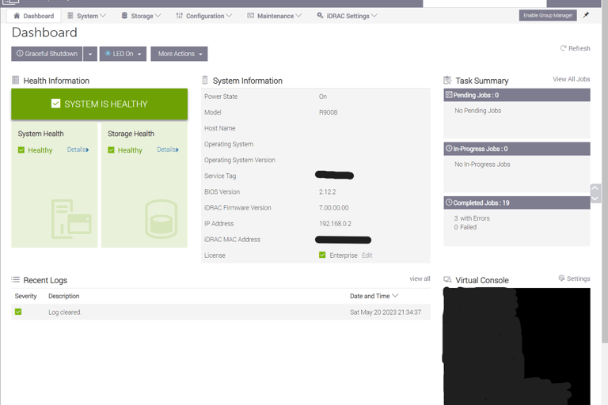
Task: Click the In-Progress Jobs clock icon
Action: [x=449, y=149]
